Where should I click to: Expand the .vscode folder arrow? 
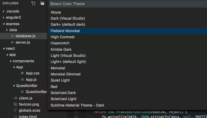[3, 11]
